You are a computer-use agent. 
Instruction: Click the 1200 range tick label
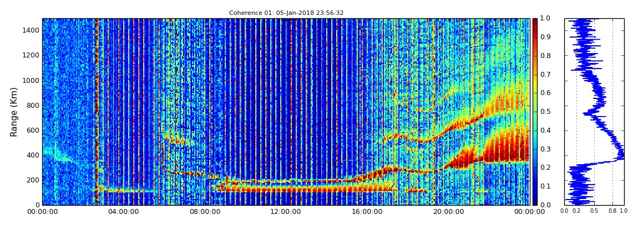pyautogui.click(x=32, y=55)
